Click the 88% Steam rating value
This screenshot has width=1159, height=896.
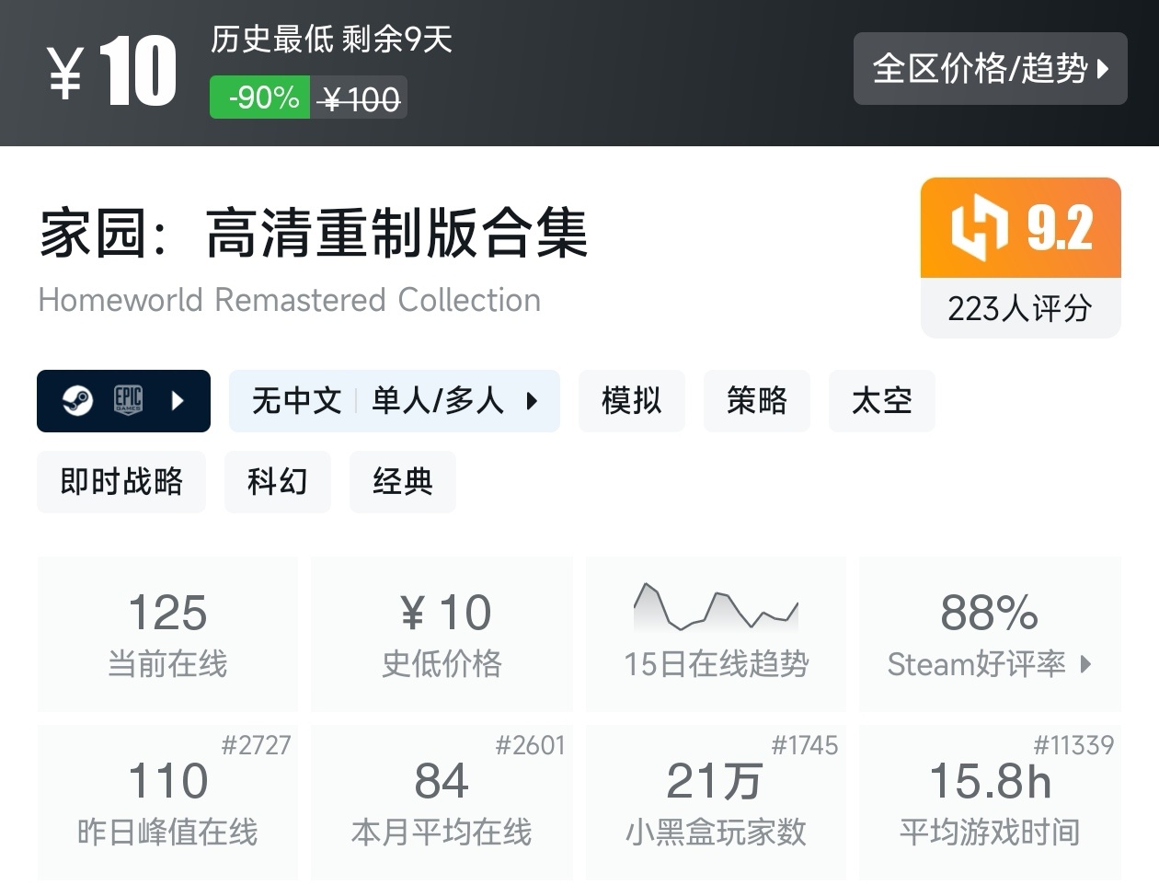[x=990, y=613]
